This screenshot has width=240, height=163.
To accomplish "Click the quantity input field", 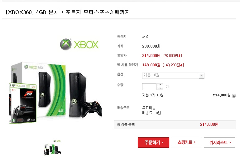I will [149, 86].
